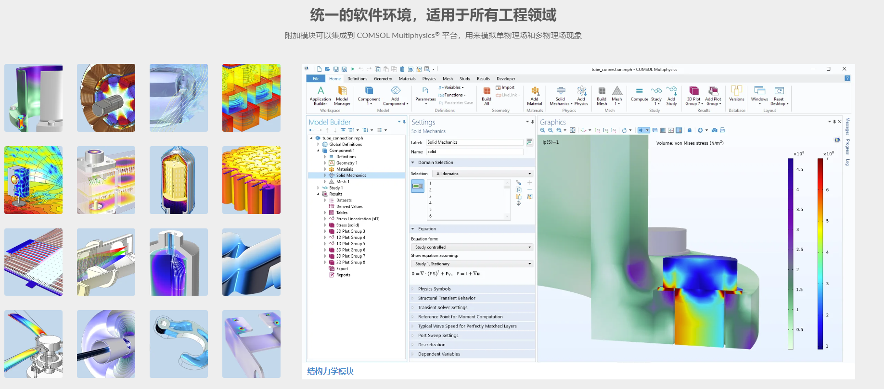Screen dimensions: 884x389
Task: Select 3D Plot Group 7 in tree
Action: (350, 256)
